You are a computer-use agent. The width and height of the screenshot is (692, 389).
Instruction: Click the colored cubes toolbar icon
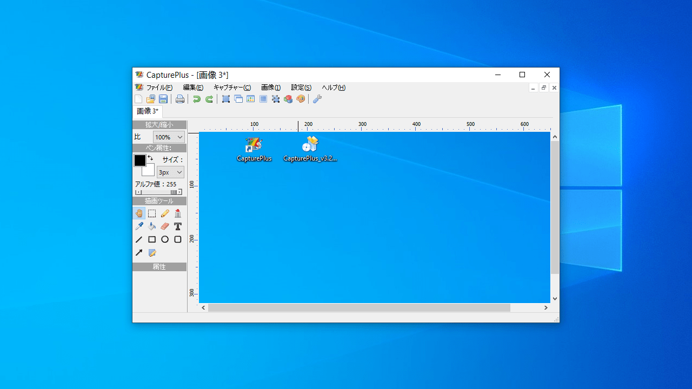[288, 99]
